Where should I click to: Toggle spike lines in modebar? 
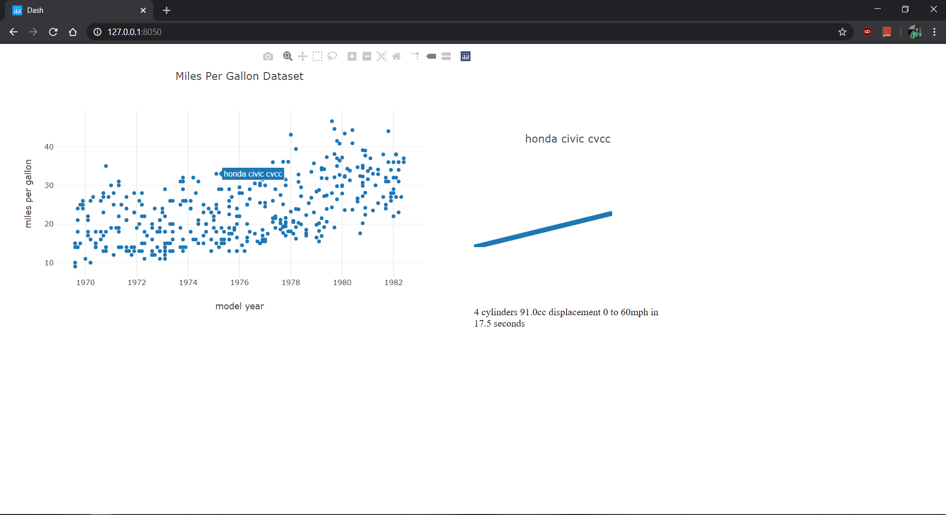point(416,56)
